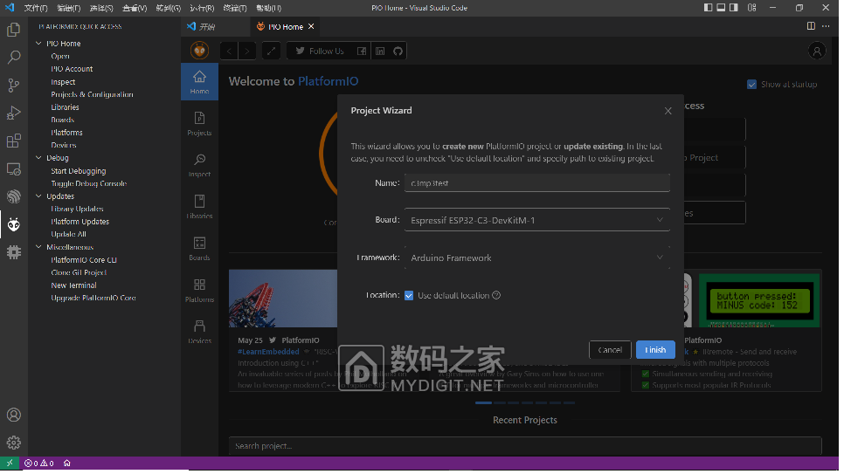Open the 编辑(E) menu
This screenshot has height=474, width=844.
69,8
